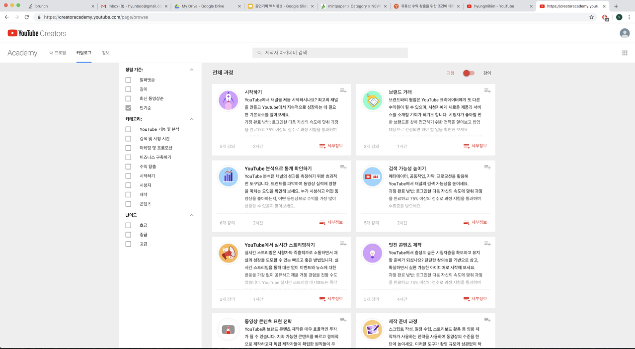Click the 제작자 아카데미 검색 search field
The width and height of the screenshot is (635, 349).
point(330,53)
